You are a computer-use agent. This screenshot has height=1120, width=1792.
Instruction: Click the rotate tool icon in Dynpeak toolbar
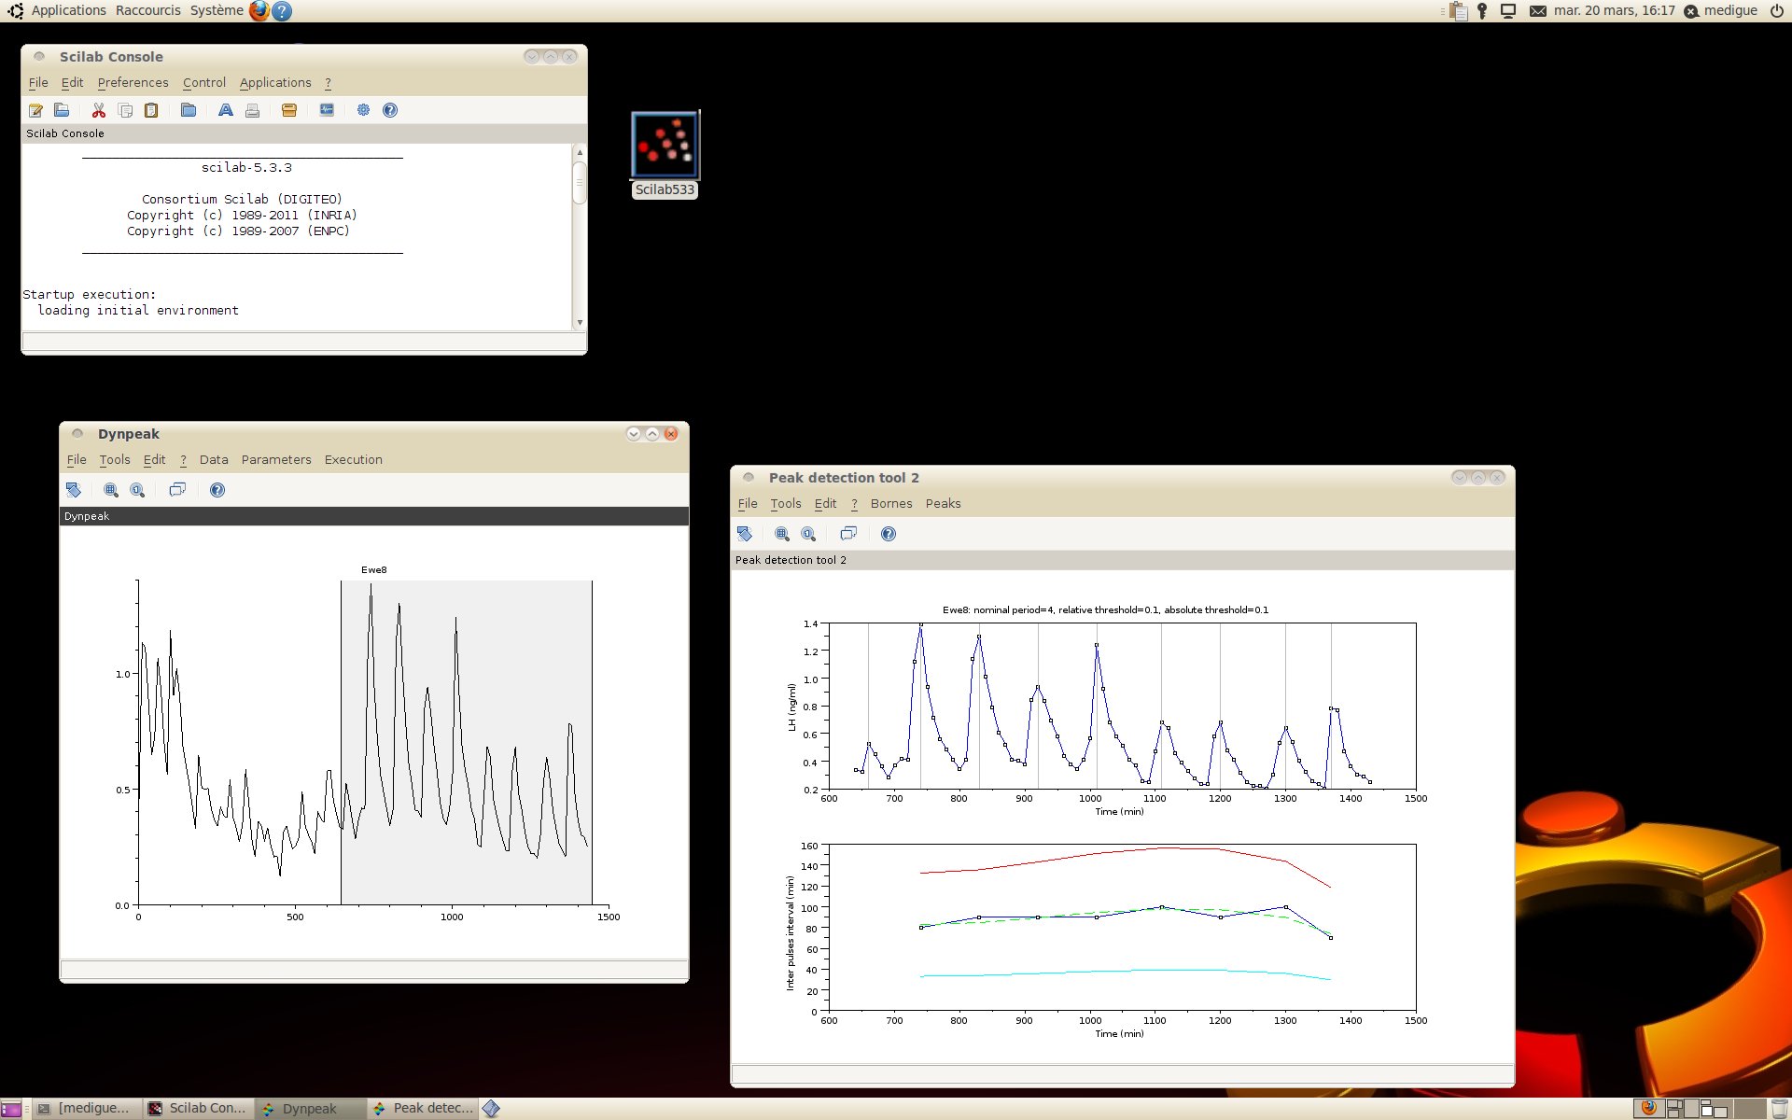pyautogui.click(x=74, y=490)
